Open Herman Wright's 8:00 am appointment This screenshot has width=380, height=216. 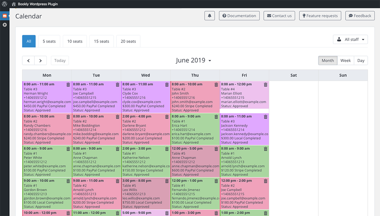point(47,97)
